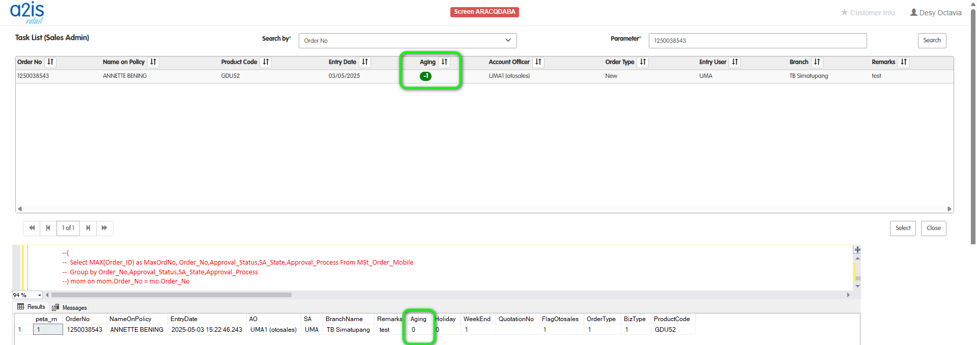This screenshot has width=977, height=345.
Task: Click the Screen ARACQDABA label
Action: coord(484,12)
